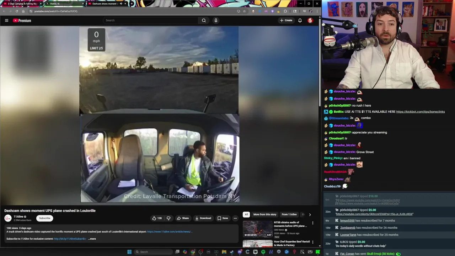Click 'Zombeereb has resubscribed for 26 months'
The image size is (455, 256).
[x=369, y=228]
